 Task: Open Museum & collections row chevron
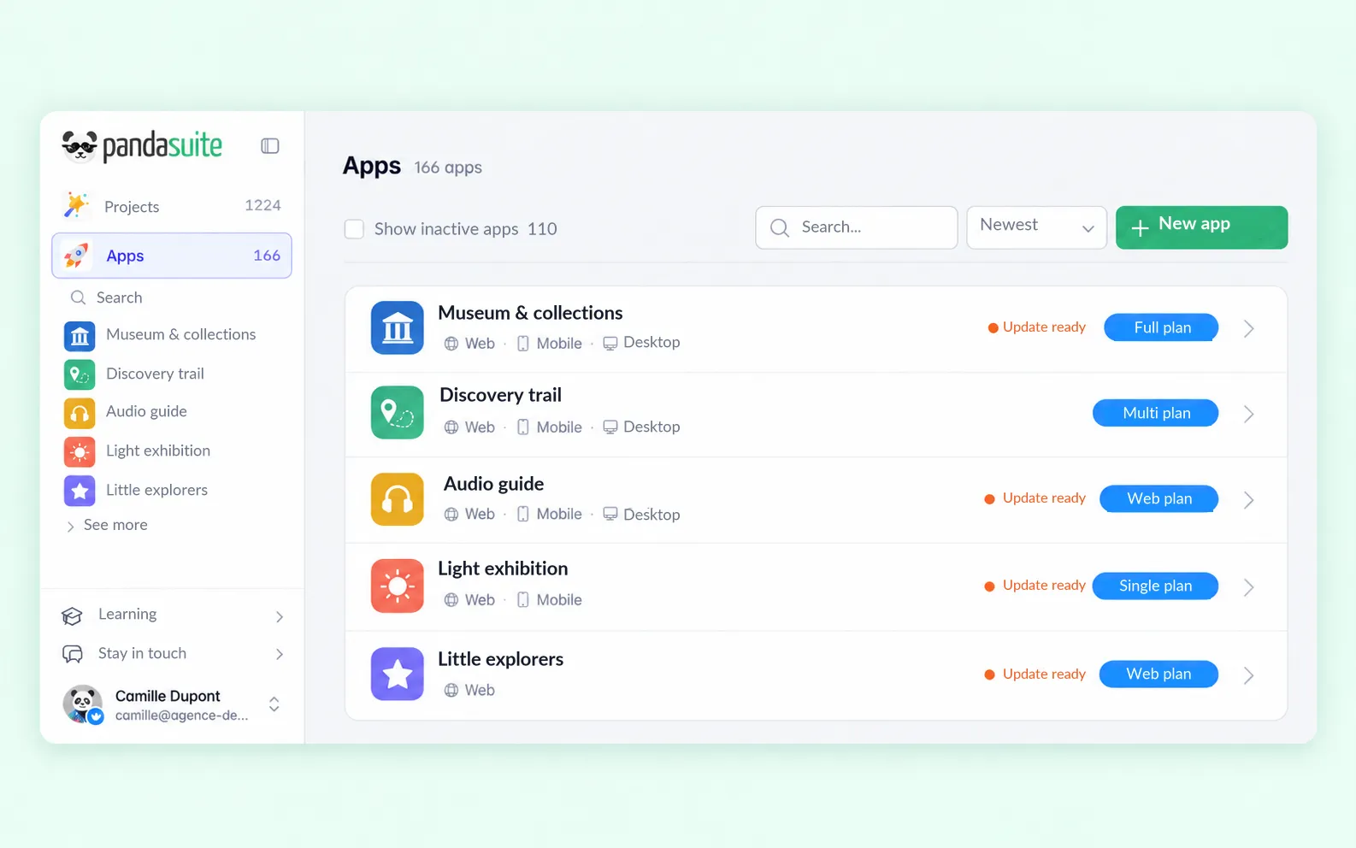point(1249,328)
